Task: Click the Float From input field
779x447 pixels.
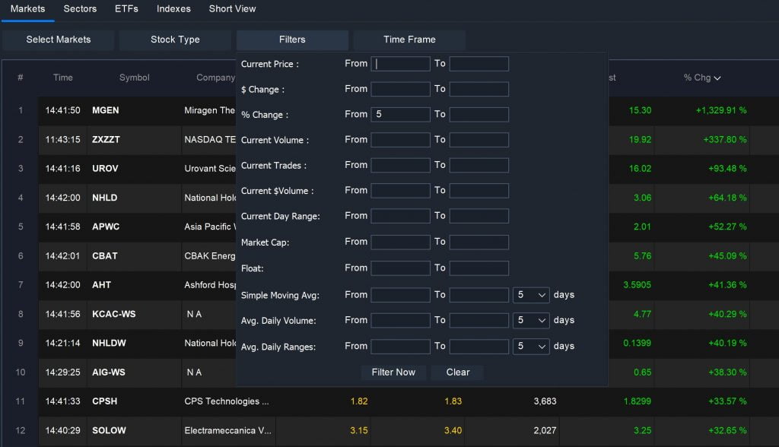Action: click(x=401, y=266)
